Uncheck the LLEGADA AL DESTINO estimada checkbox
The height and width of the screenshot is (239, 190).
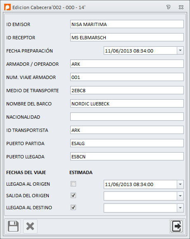click(x=74, y=207)
